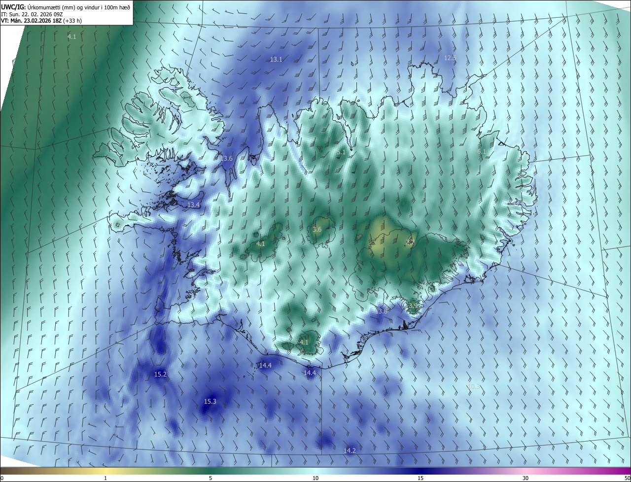Select the 13.1 value north of Iceland
Image resolution: width=631 pixels, height=482 pixels.
click(x=276, y=60)
